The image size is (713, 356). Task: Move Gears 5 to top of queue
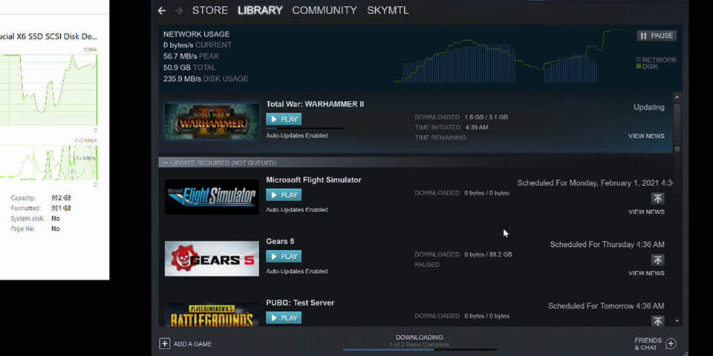657,260
